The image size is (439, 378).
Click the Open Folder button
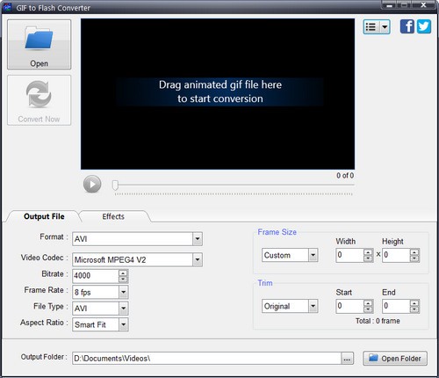(x=395, y=359)
